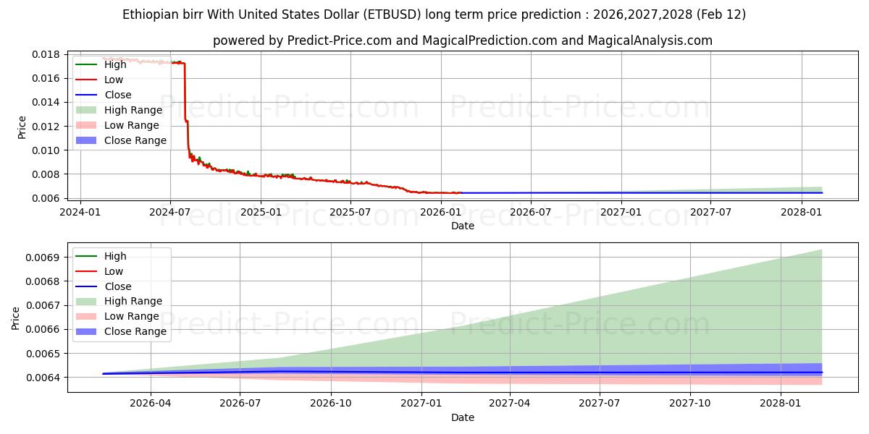The height and width of the screenshot is (434, 869).
Task: Select the High Range label in bottom legend
Action: coord(133,301)
